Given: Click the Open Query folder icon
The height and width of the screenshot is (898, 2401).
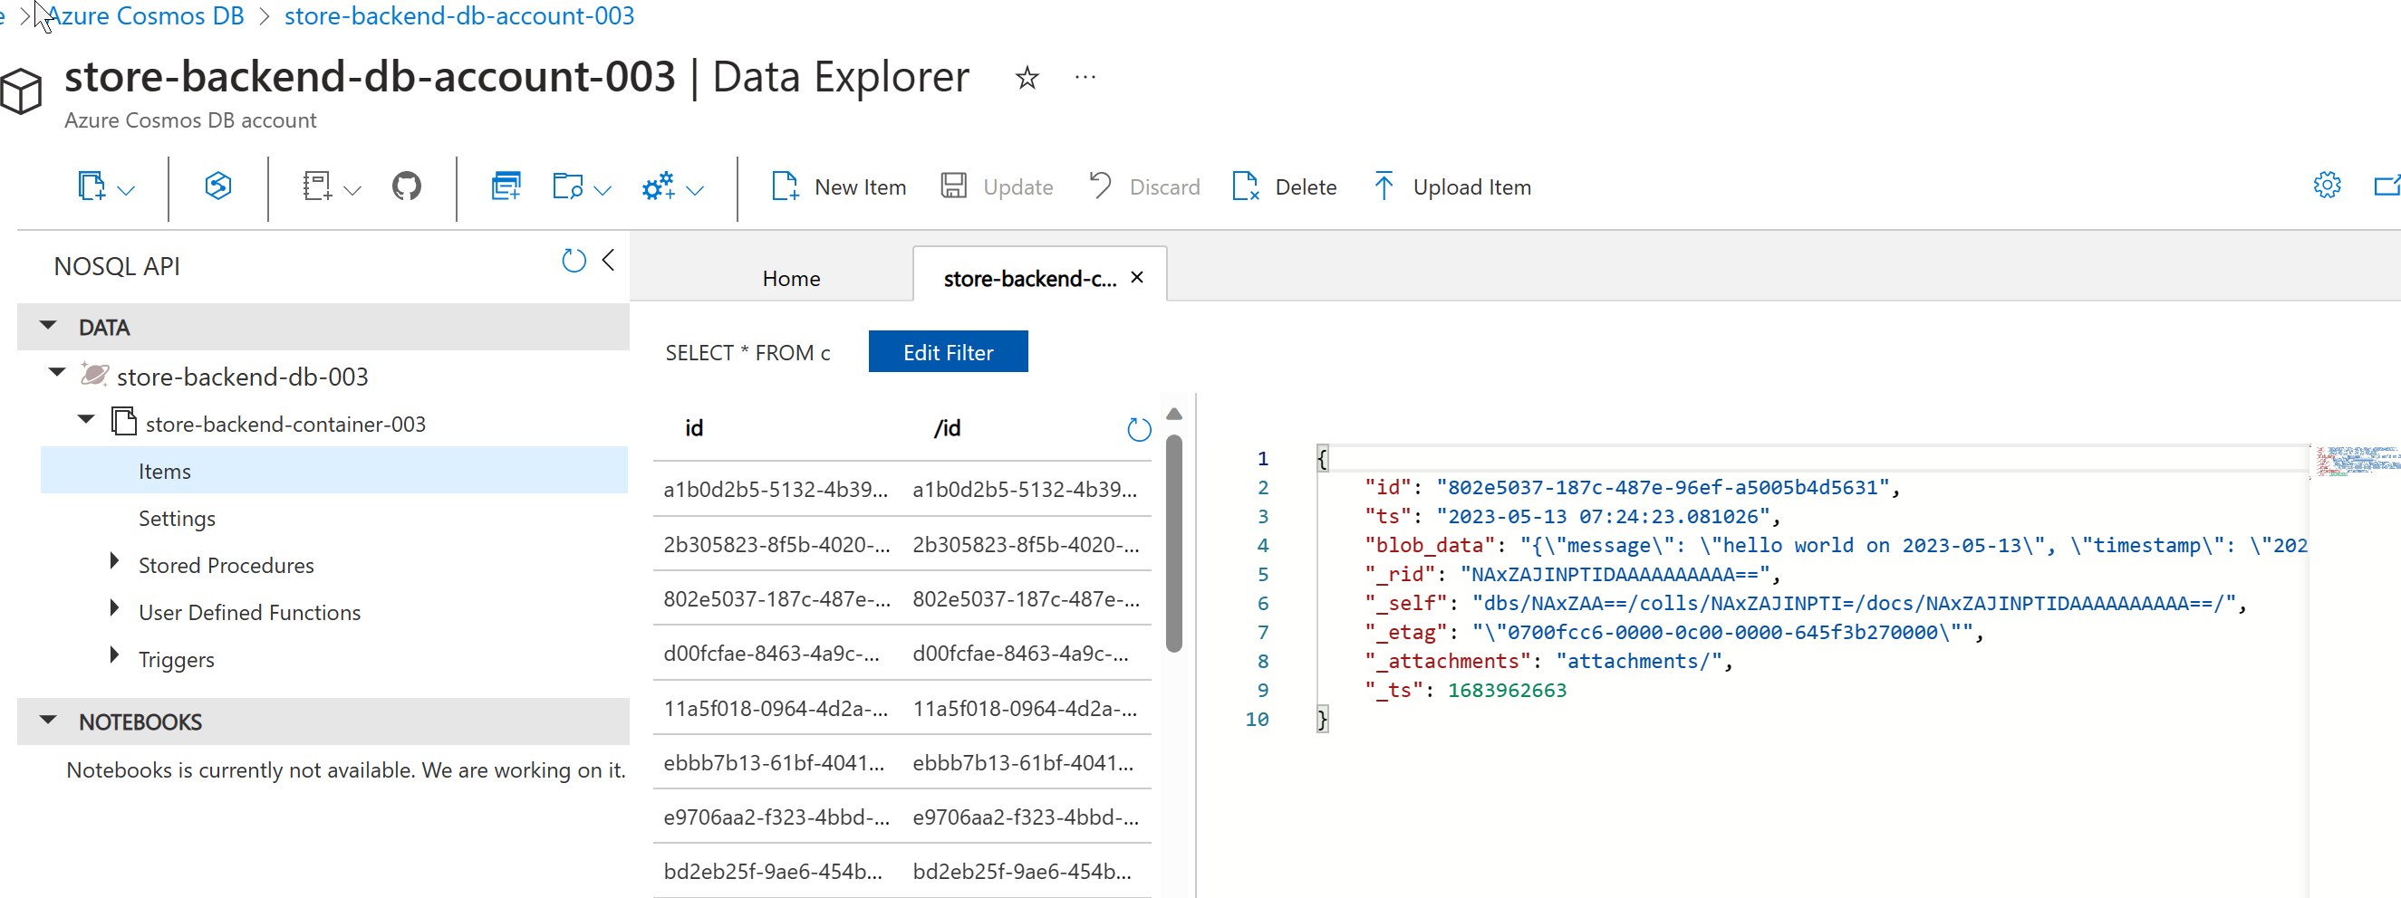Looking at the screenshot, I should click(567, 186).
